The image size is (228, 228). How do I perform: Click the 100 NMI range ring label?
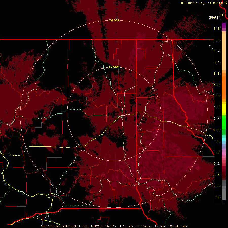pyautogui.click(x=114, y=20)
